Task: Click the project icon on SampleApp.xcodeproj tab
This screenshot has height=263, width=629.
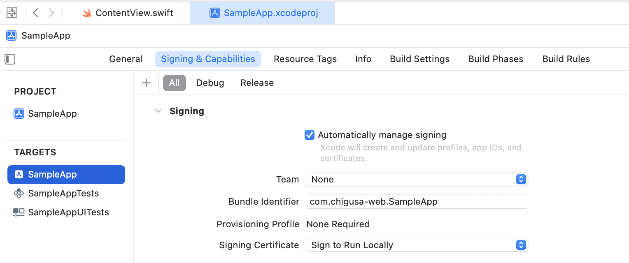Action: (214, 13)
